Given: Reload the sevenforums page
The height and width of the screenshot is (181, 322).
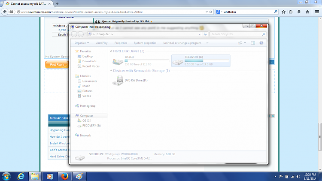Looking at the screenshot, I should [x=211, y=12].
